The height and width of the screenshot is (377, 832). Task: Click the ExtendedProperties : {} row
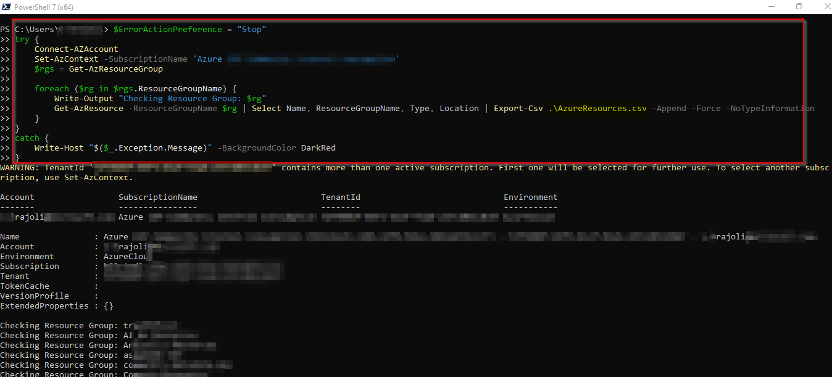click(x=57, y=306)
